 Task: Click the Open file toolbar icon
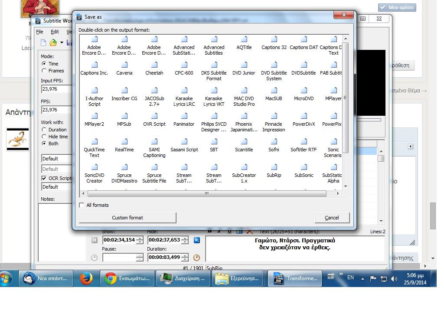coord(53,43)
